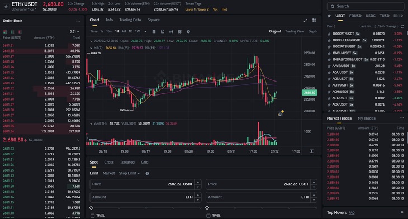Open the Stop Limit order type dropdown

[x=129, y=173]
